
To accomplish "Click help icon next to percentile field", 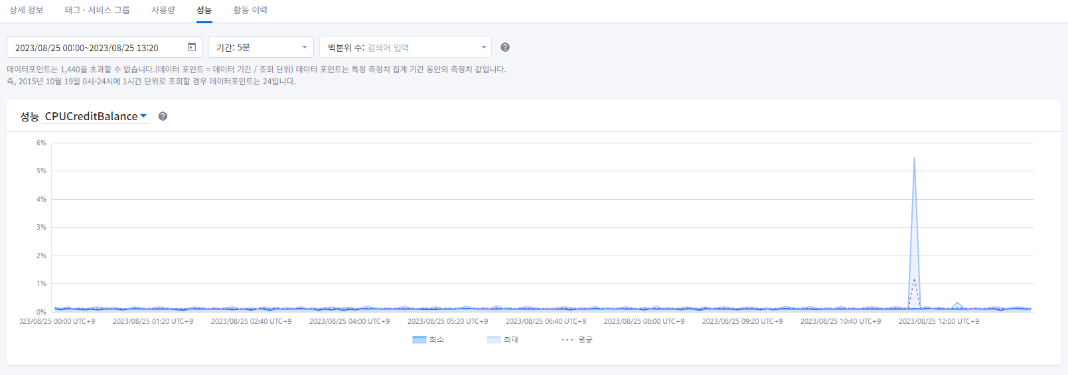I will (505, 47).
